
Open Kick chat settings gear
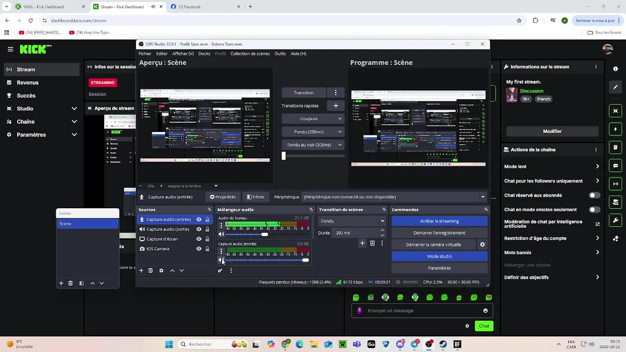pos(467,326)
